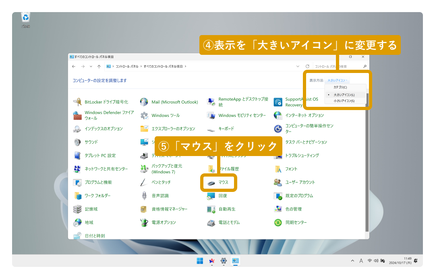Choose 大きいアイコン(L) from view menu

click(346, 95)
